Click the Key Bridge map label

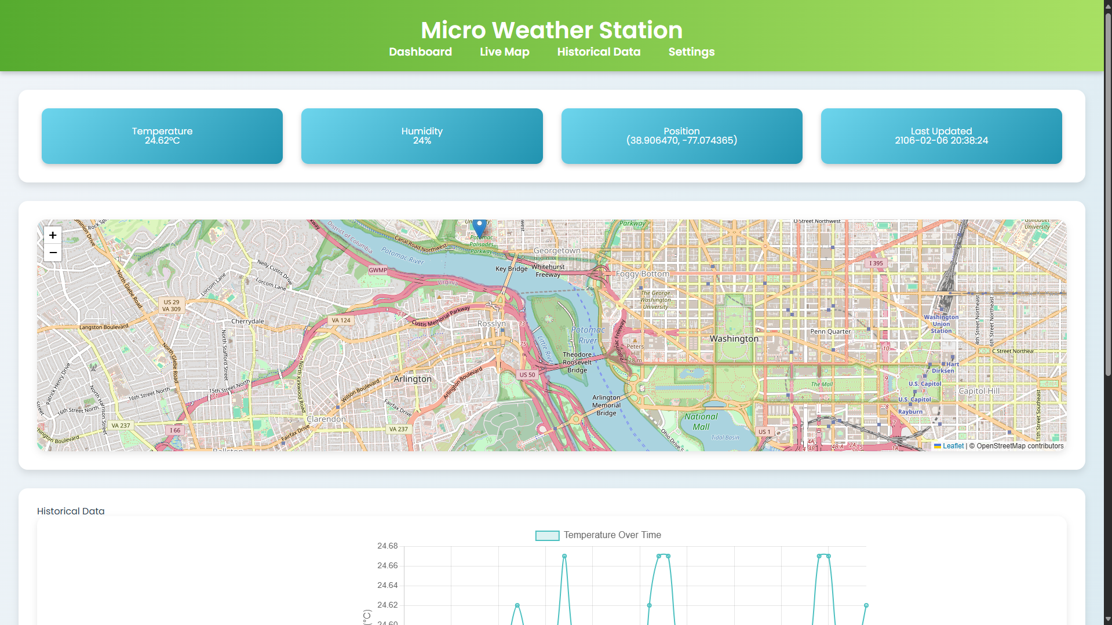511,269
